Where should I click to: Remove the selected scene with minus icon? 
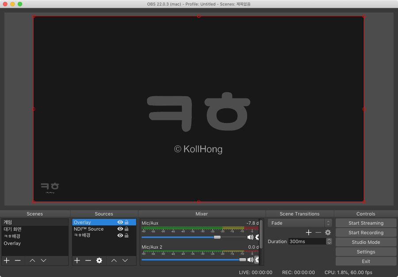click(18, 261)
